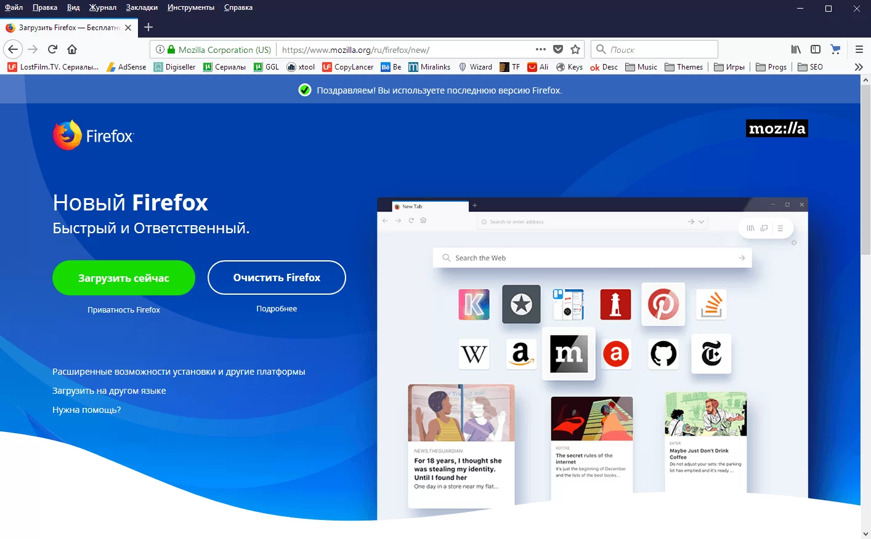The image size is (871, 539).
Task: Open a new tab with plus button
Action: click(148, 27)
